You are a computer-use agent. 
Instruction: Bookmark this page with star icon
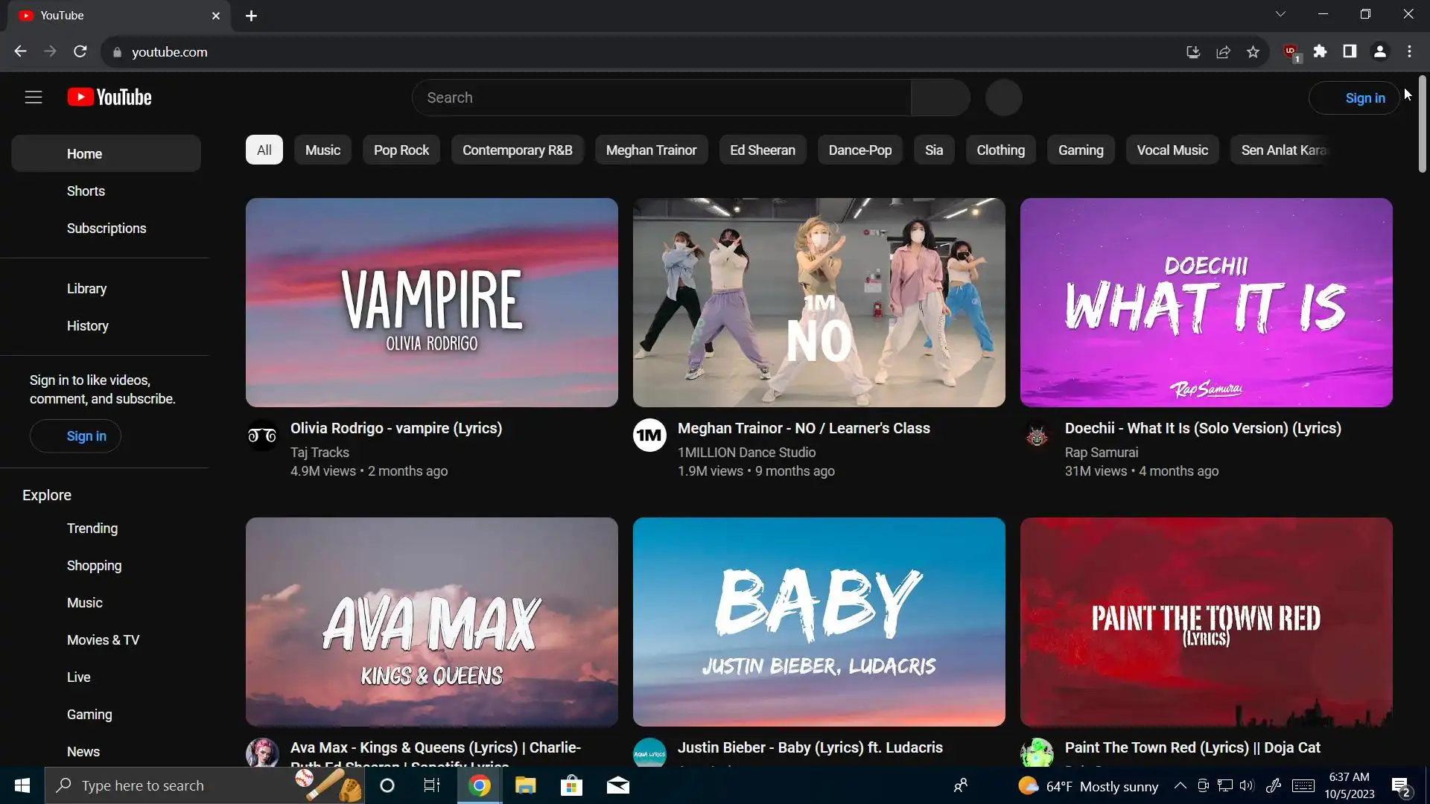click(1253, 52)
